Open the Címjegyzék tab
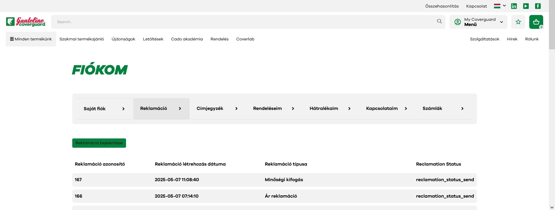 [x=217, y=109]
